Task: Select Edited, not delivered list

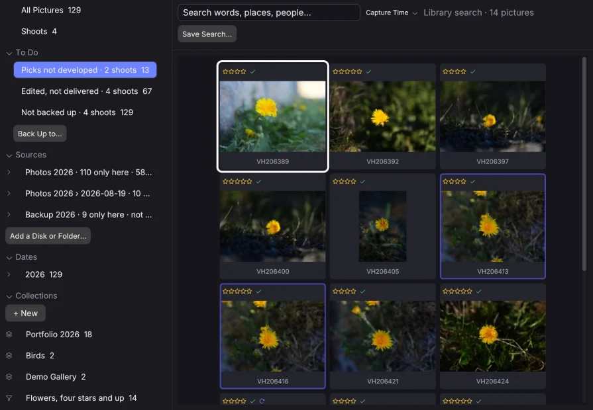Action: (x=86, y=91)
